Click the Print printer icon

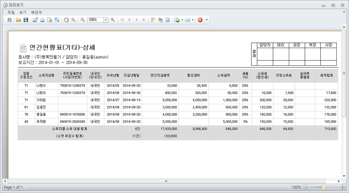pos(42,20)
